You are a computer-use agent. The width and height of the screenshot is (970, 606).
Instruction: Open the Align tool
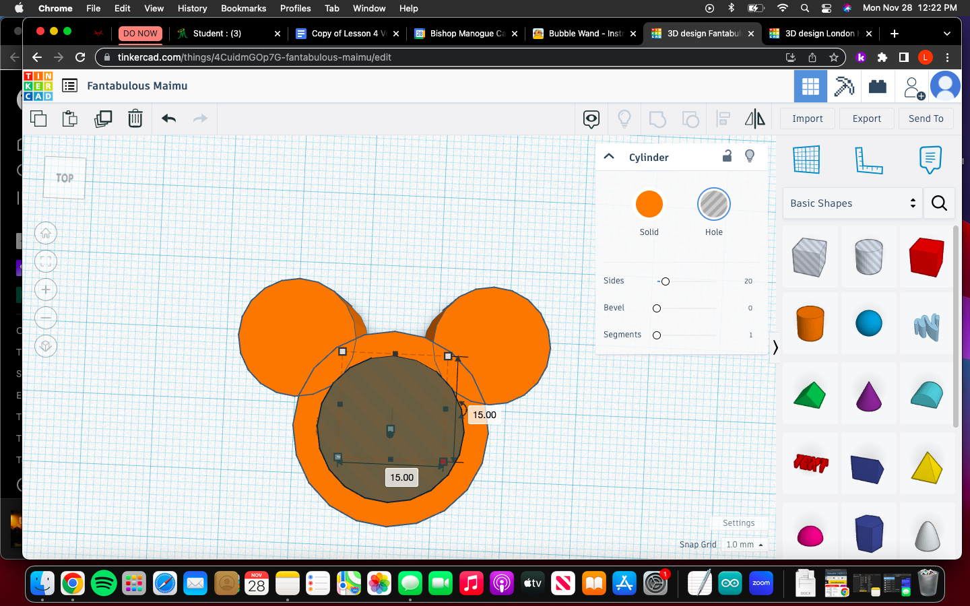tap(723, 119)
